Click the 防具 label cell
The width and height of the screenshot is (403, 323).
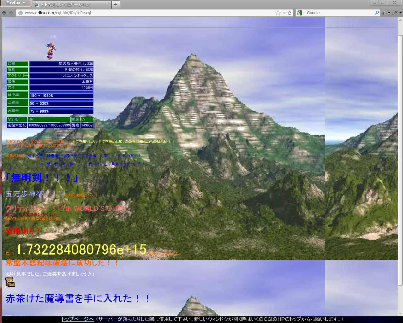coord(18,70)
